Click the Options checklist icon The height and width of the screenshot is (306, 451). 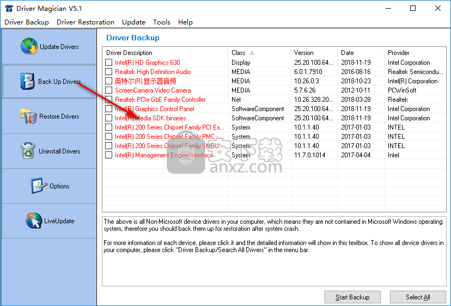click(x=39, y=186)
